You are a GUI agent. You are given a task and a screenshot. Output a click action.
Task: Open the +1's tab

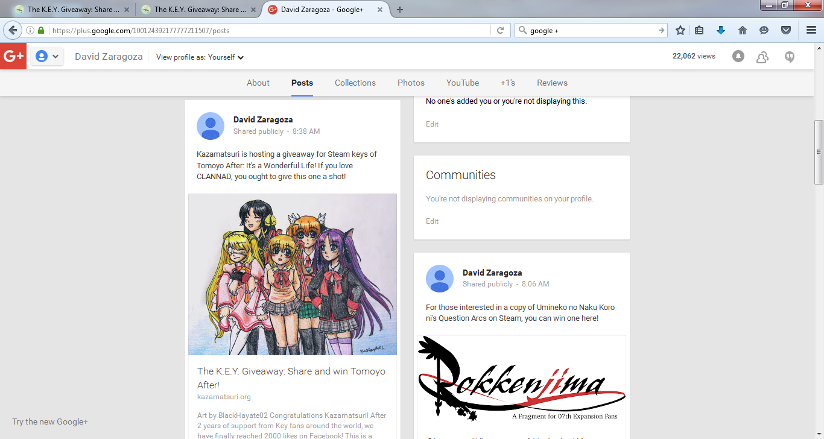(508, 83)
